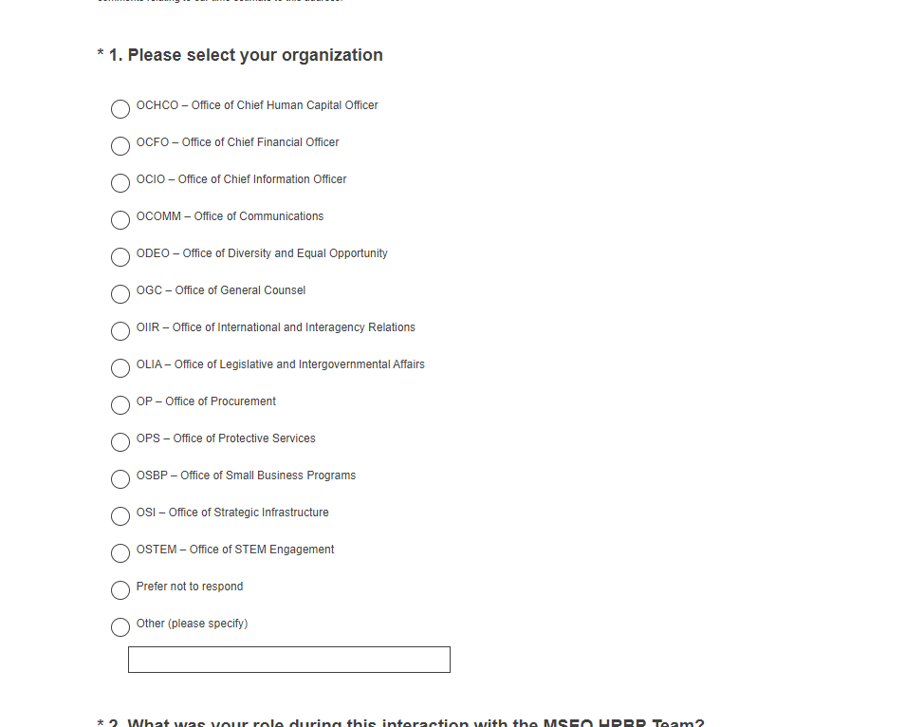This screenshot has width=905, height=727.
Task: Click the Other specify text input field
Action: [288, 660]
